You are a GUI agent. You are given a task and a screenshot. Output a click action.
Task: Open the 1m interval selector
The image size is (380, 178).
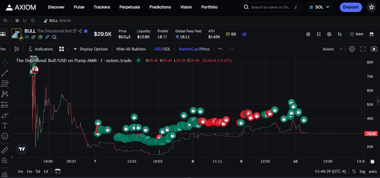pos(3,49)
